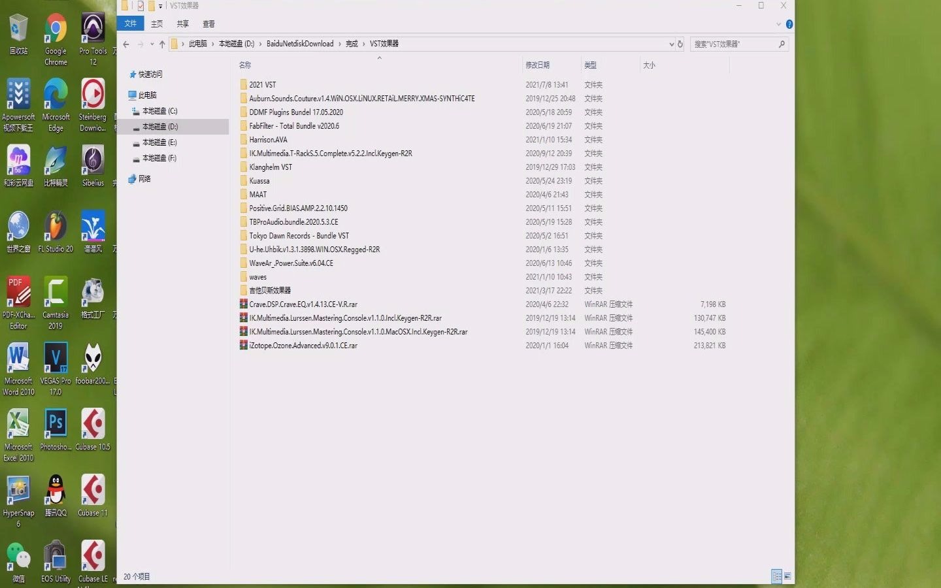Launch VEGAS Pro 17.0 icon
Viewport: 941px width, 588px height.
click(56, 368)
